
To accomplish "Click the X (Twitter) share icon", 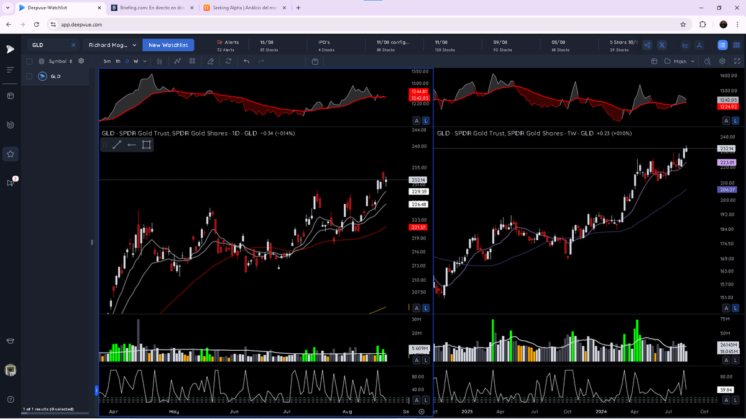I will click(661, 45).
